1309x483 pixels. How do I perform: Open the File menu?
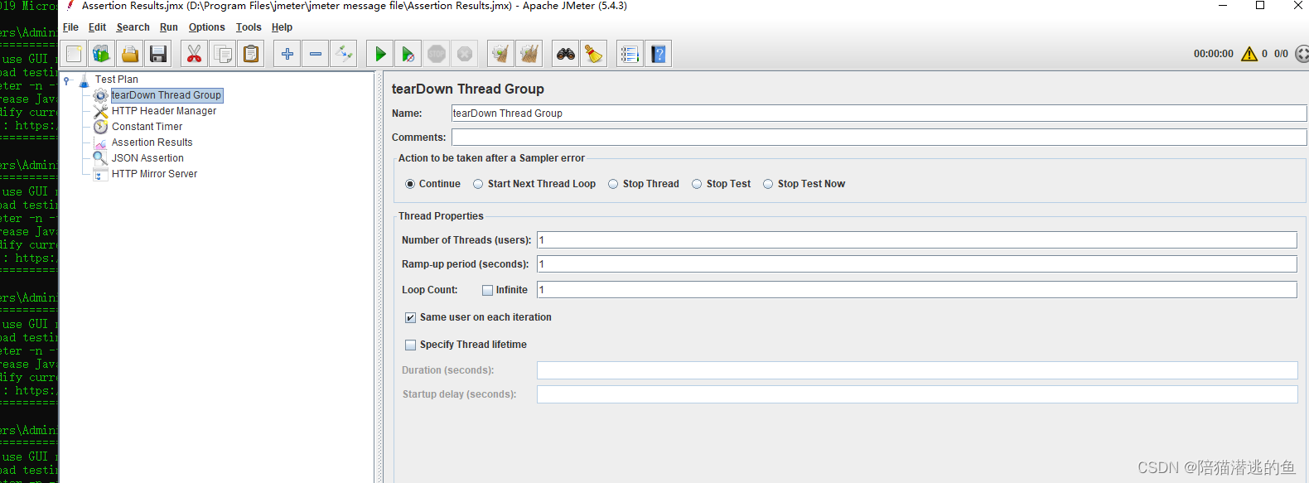(70, 27)
